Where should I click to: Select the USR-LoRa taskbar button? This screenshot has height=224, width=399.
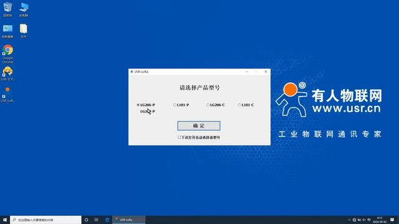(129, 220)
